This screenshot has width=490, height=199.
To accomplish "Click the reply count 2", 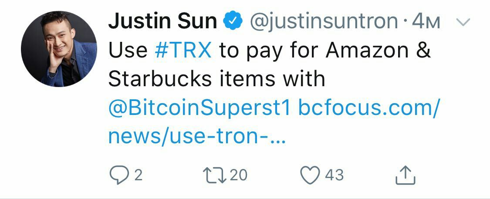I will point(139,175).
